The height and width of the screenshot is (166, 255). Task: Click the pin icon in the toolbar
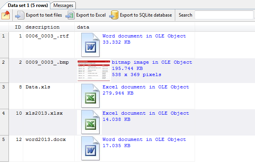[x=5, y=15]
